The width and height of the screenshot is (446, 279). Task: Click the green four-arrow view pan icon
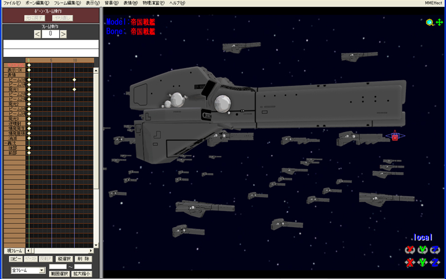pyautogui.click(x=439, y=22)
